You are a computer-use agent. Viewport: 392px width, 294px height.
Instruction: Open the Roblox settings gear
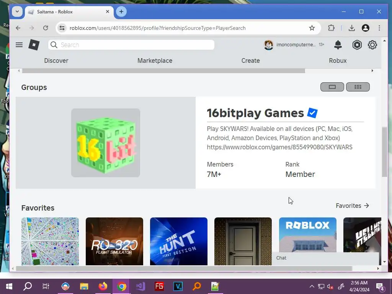coord(372,45)
